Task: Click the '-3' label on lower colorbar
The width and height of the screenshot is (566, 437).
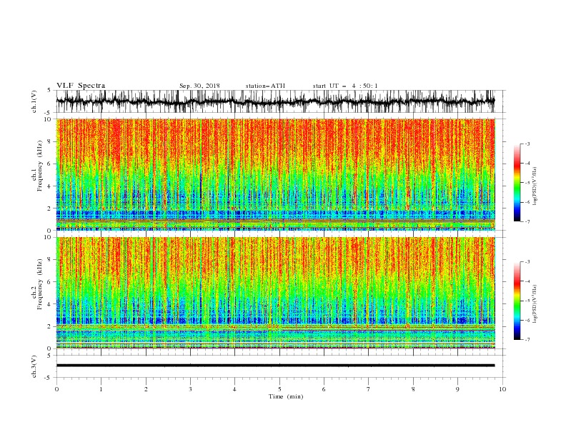Action: (527, 262)
